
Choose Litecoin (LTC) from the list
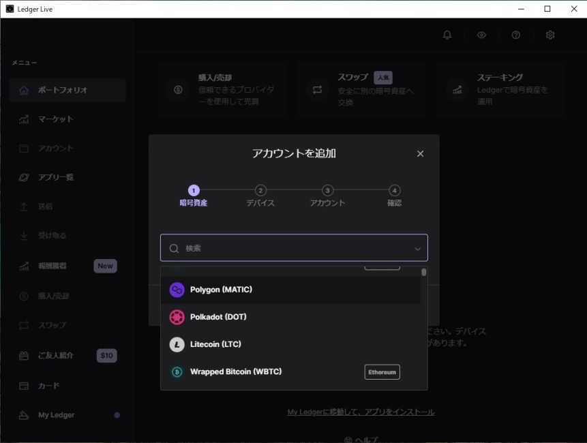point(290,344)
